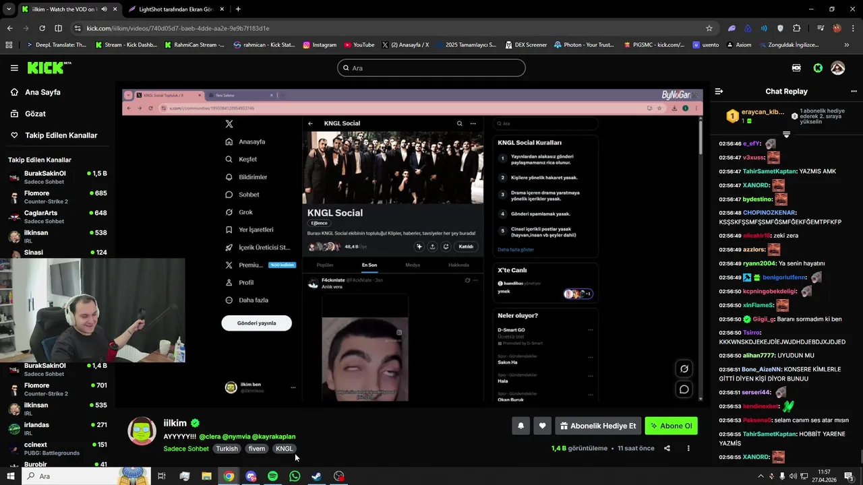Click the chat bubble icon on the player

[684, 389]
